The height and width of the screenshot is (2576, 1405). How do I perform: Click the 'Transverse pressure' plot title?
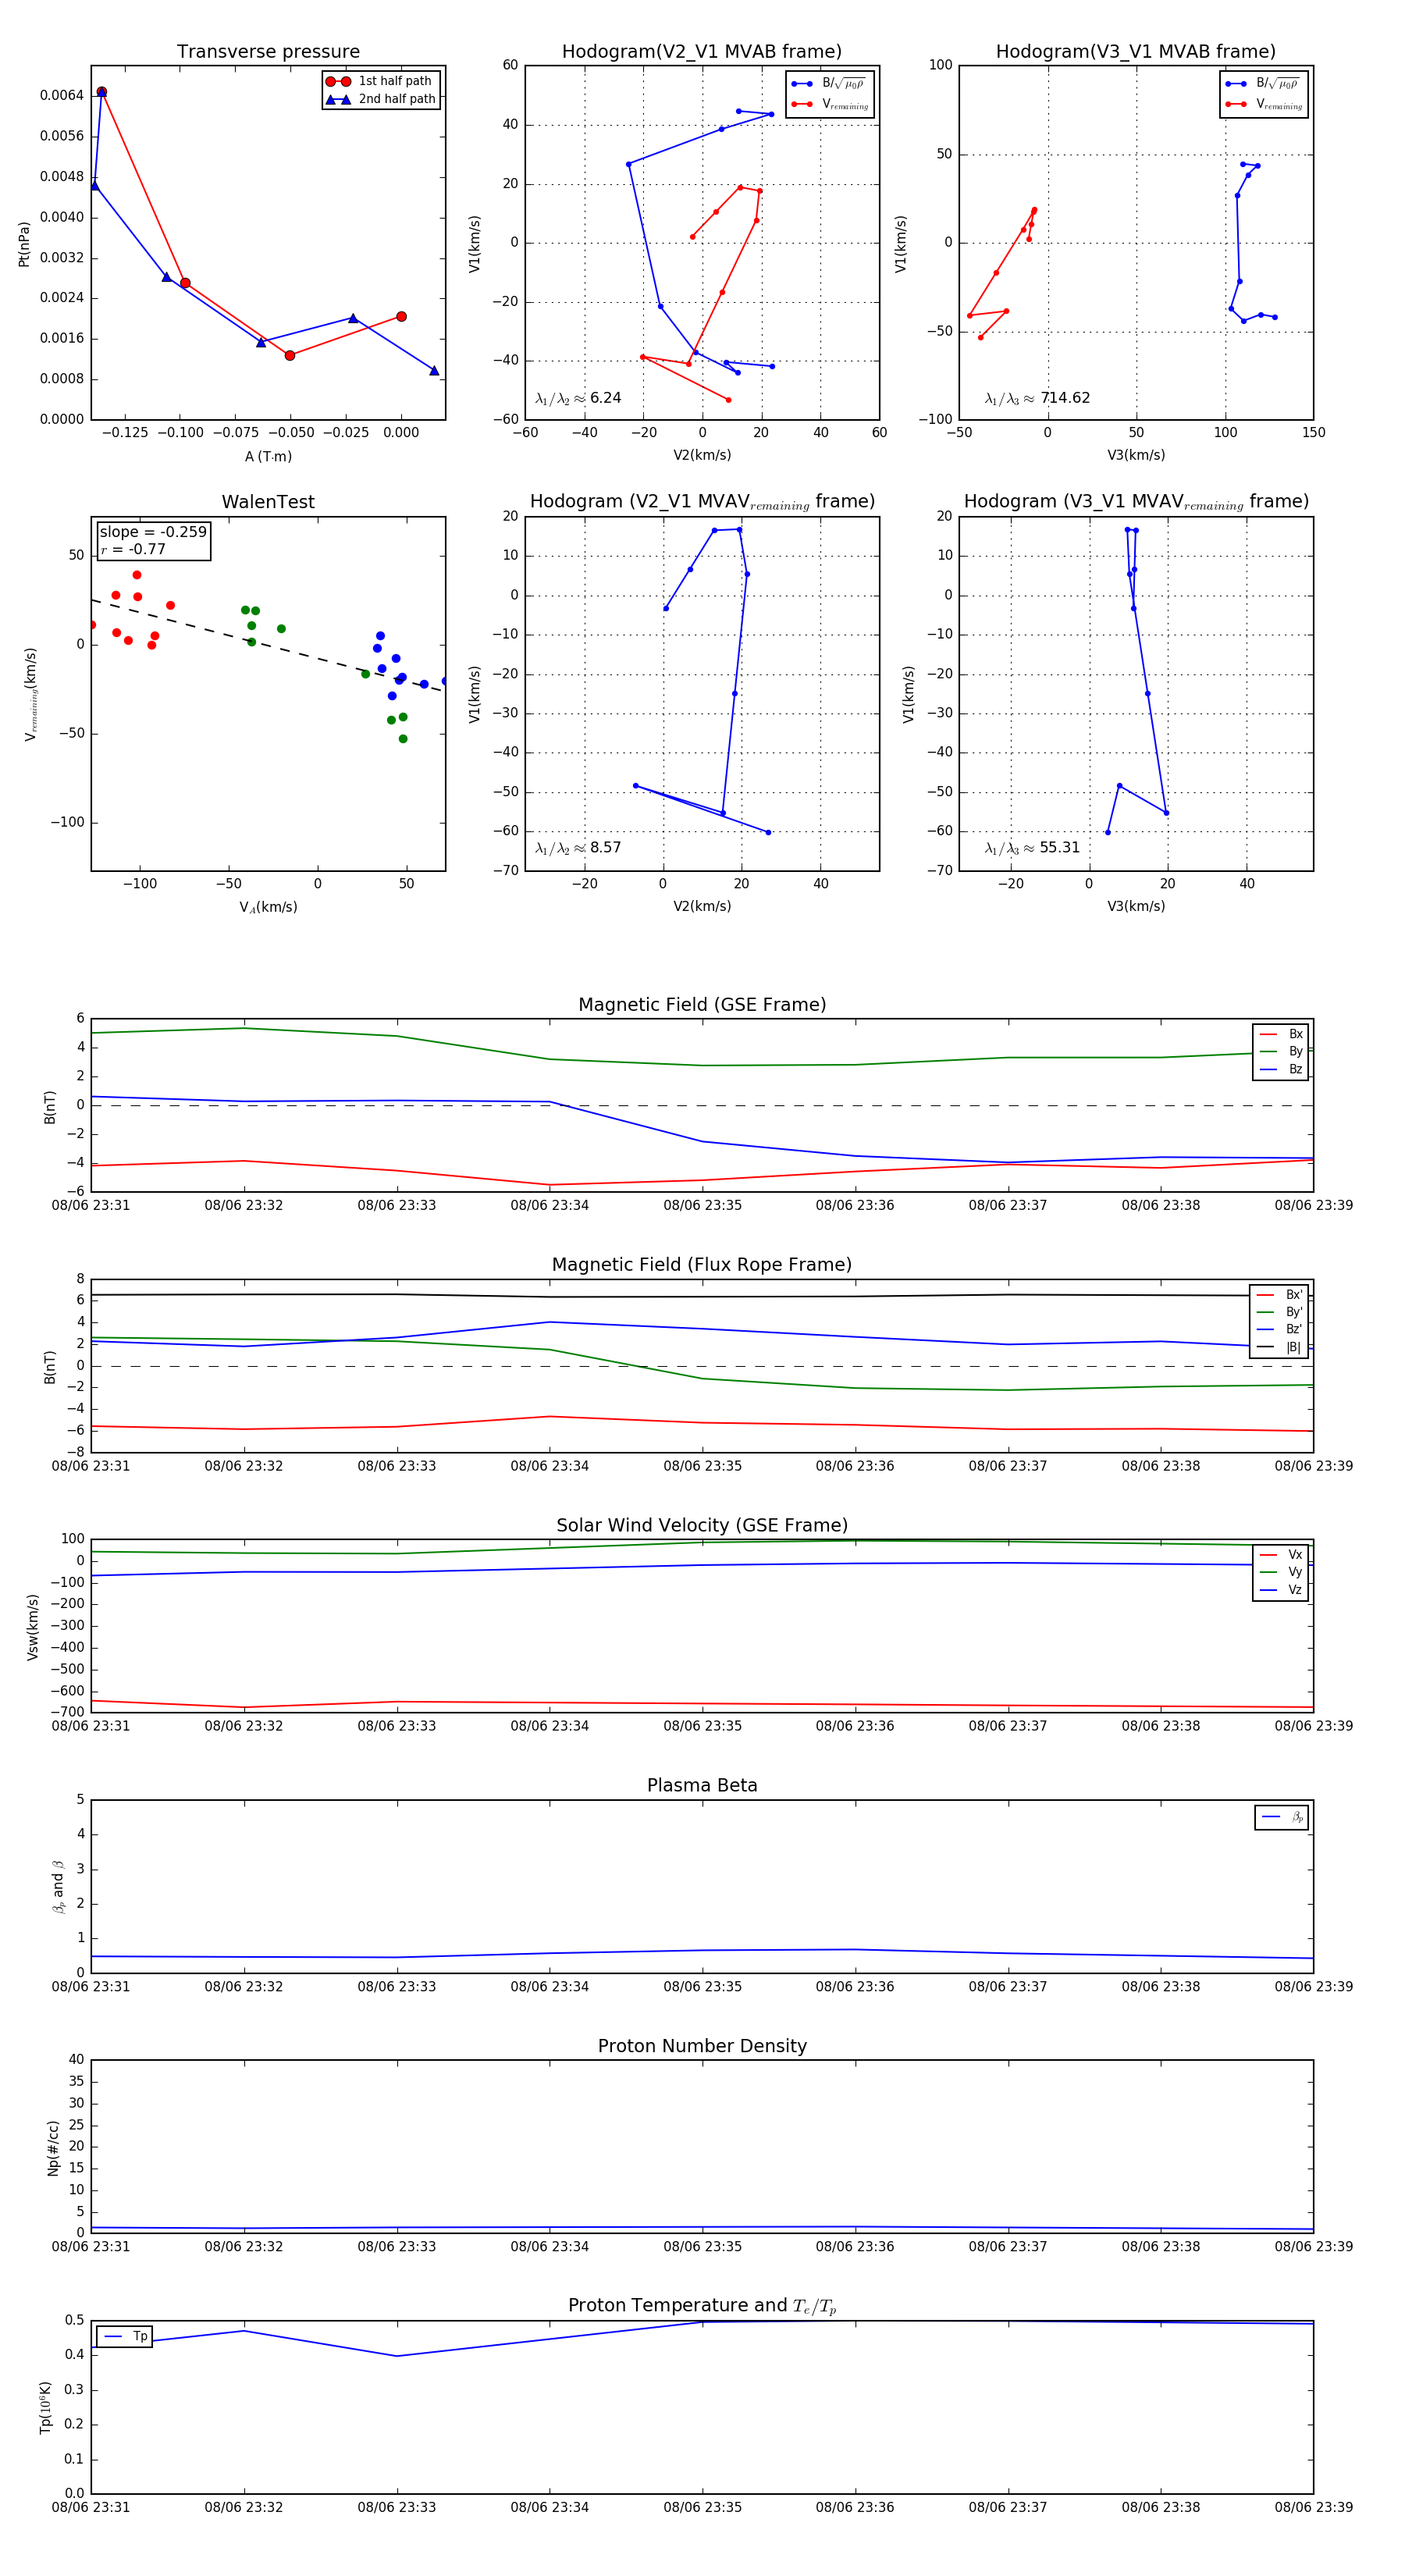[x=268, y=52]
